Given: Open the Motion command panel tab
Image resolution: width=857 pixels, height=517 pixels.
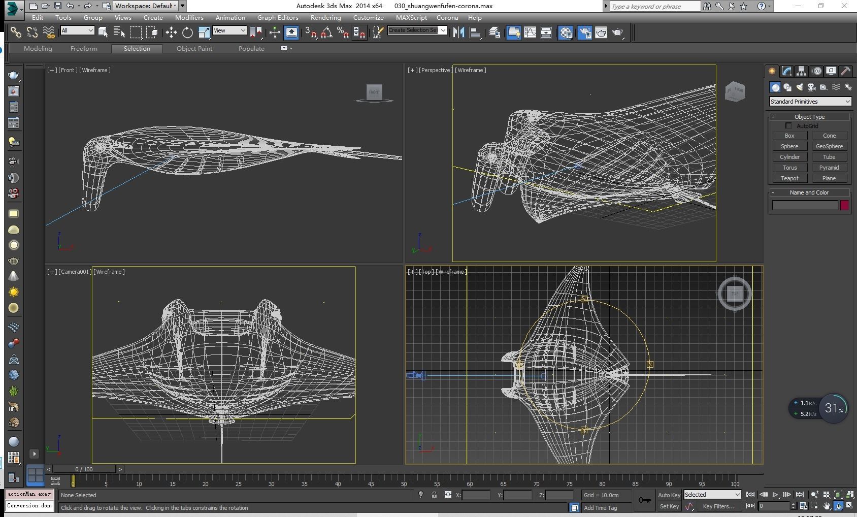Looking at the screenshot, I should pyautogui.click(x=816, y=71).
